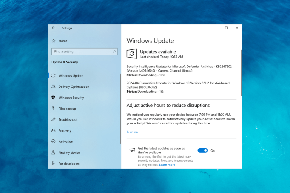Click the sidebar vertical scrollbar
Image resolution: width=290 pixels, height=193 pixels.
(120, 109)
